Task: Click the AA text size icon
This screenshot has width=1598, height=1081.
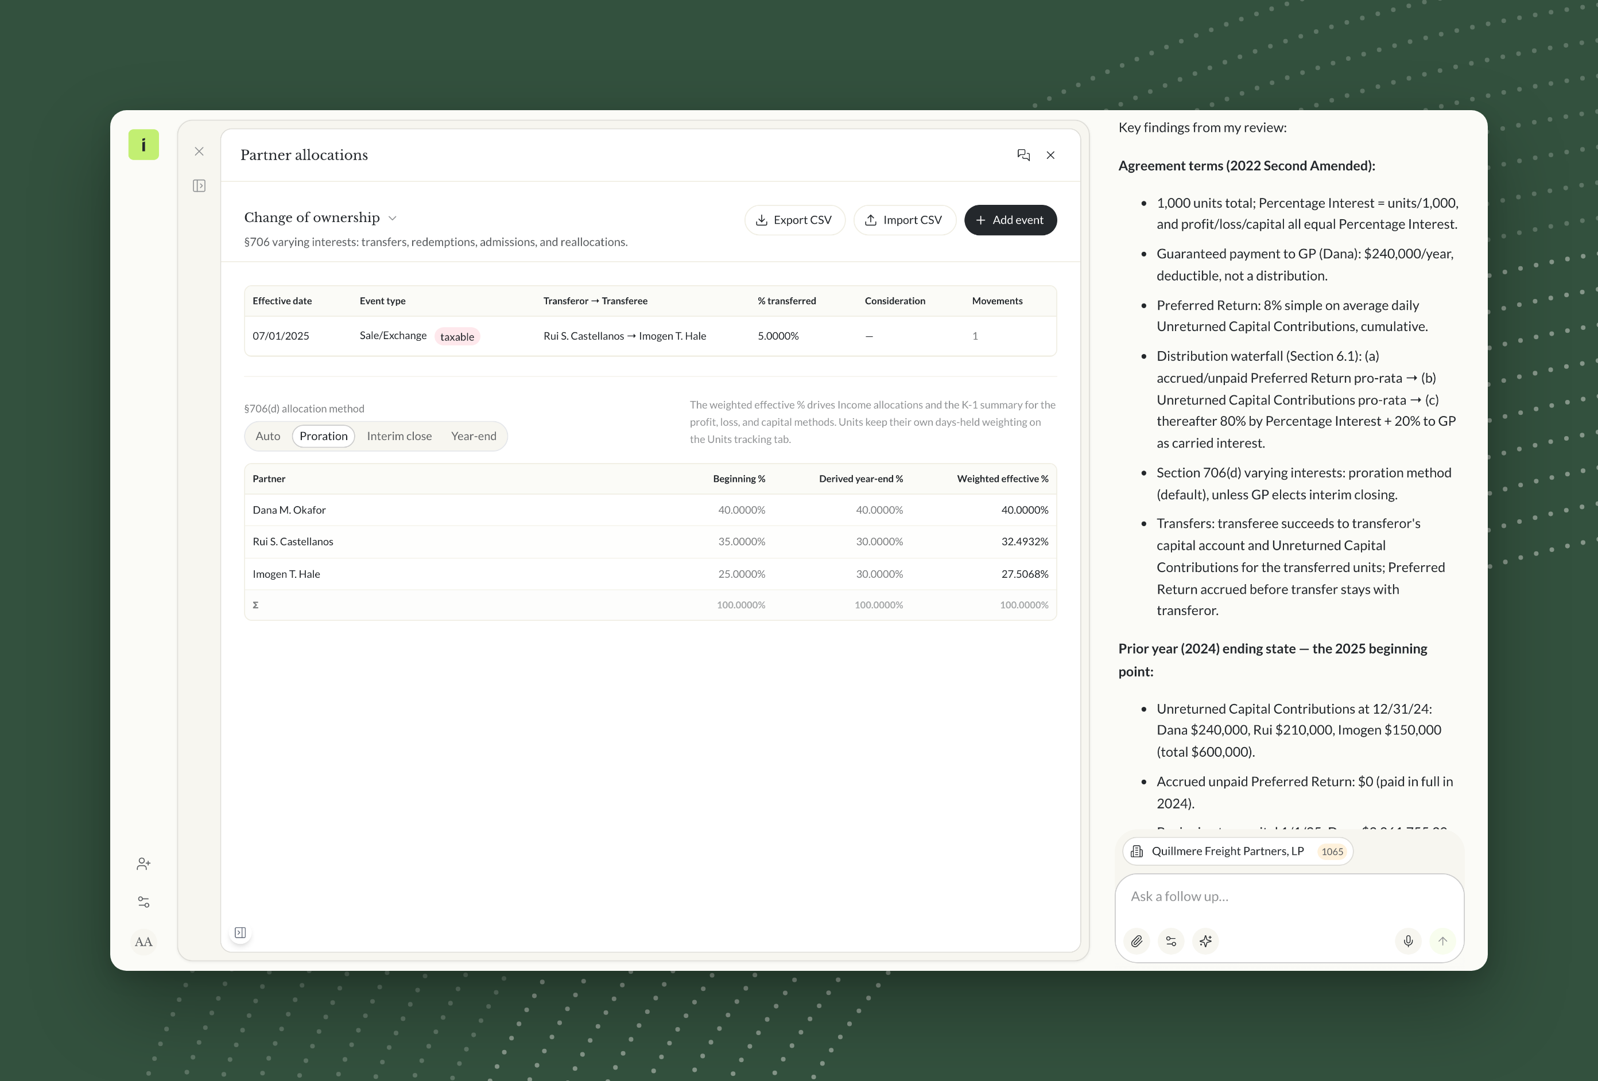Action: (143, 942)
